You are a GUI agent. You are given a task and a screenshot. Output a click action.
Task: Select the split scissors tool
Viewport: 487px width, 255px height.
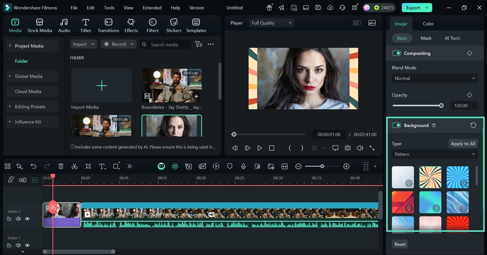pyautogui.click(x=75, y=166)
